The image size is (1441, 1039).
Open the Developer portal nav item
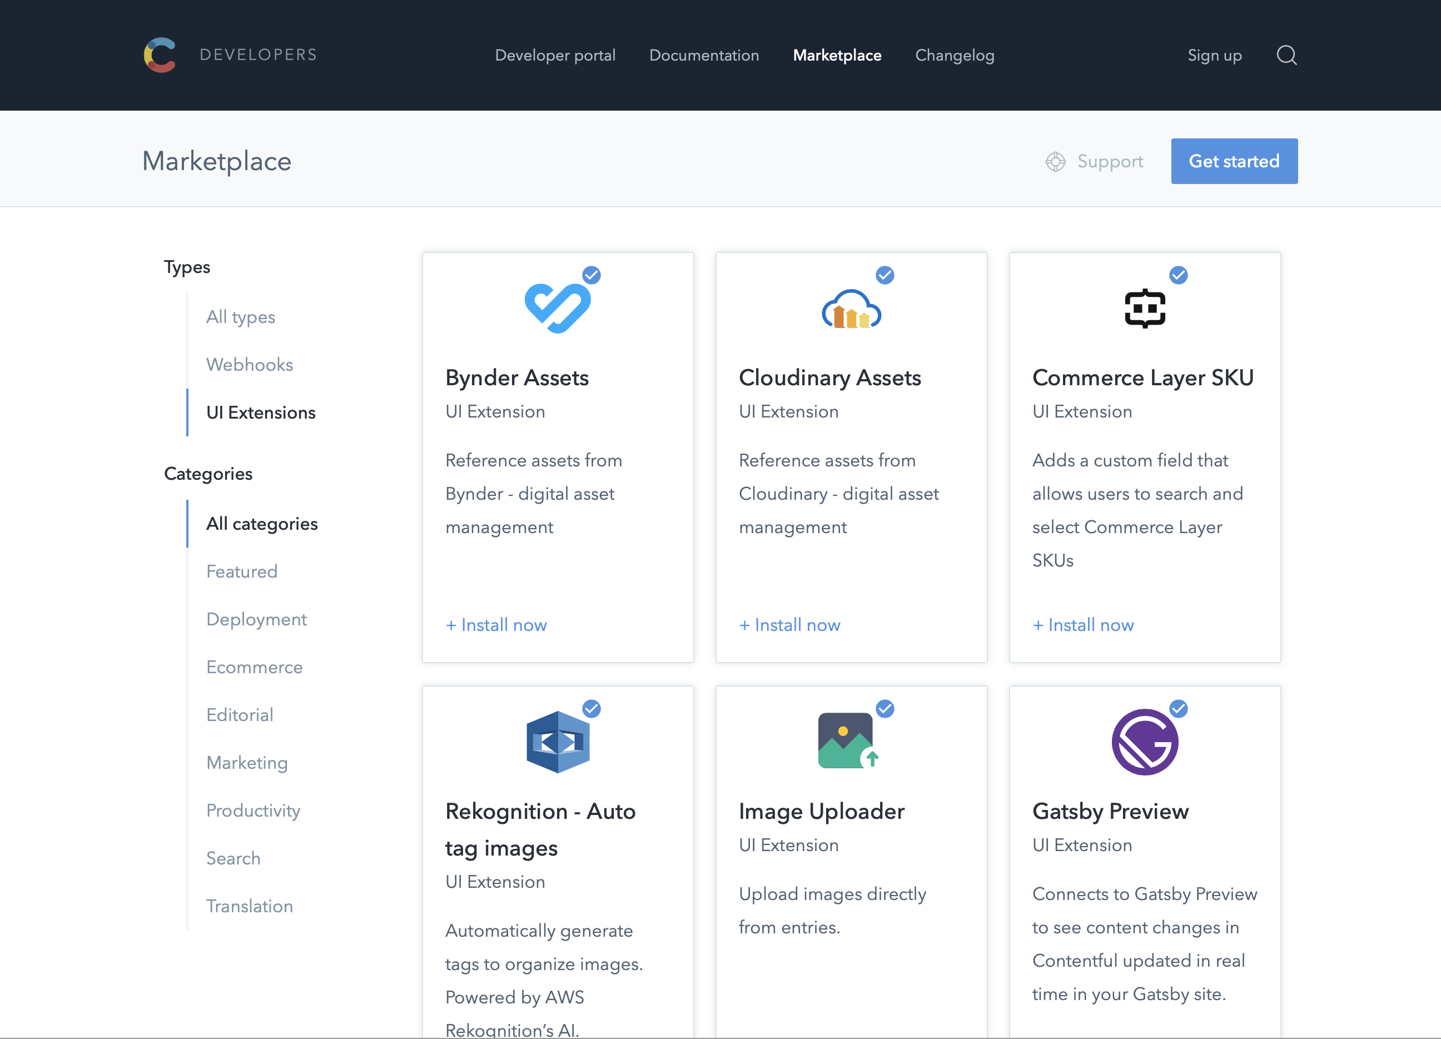click(x=555, y=55)
